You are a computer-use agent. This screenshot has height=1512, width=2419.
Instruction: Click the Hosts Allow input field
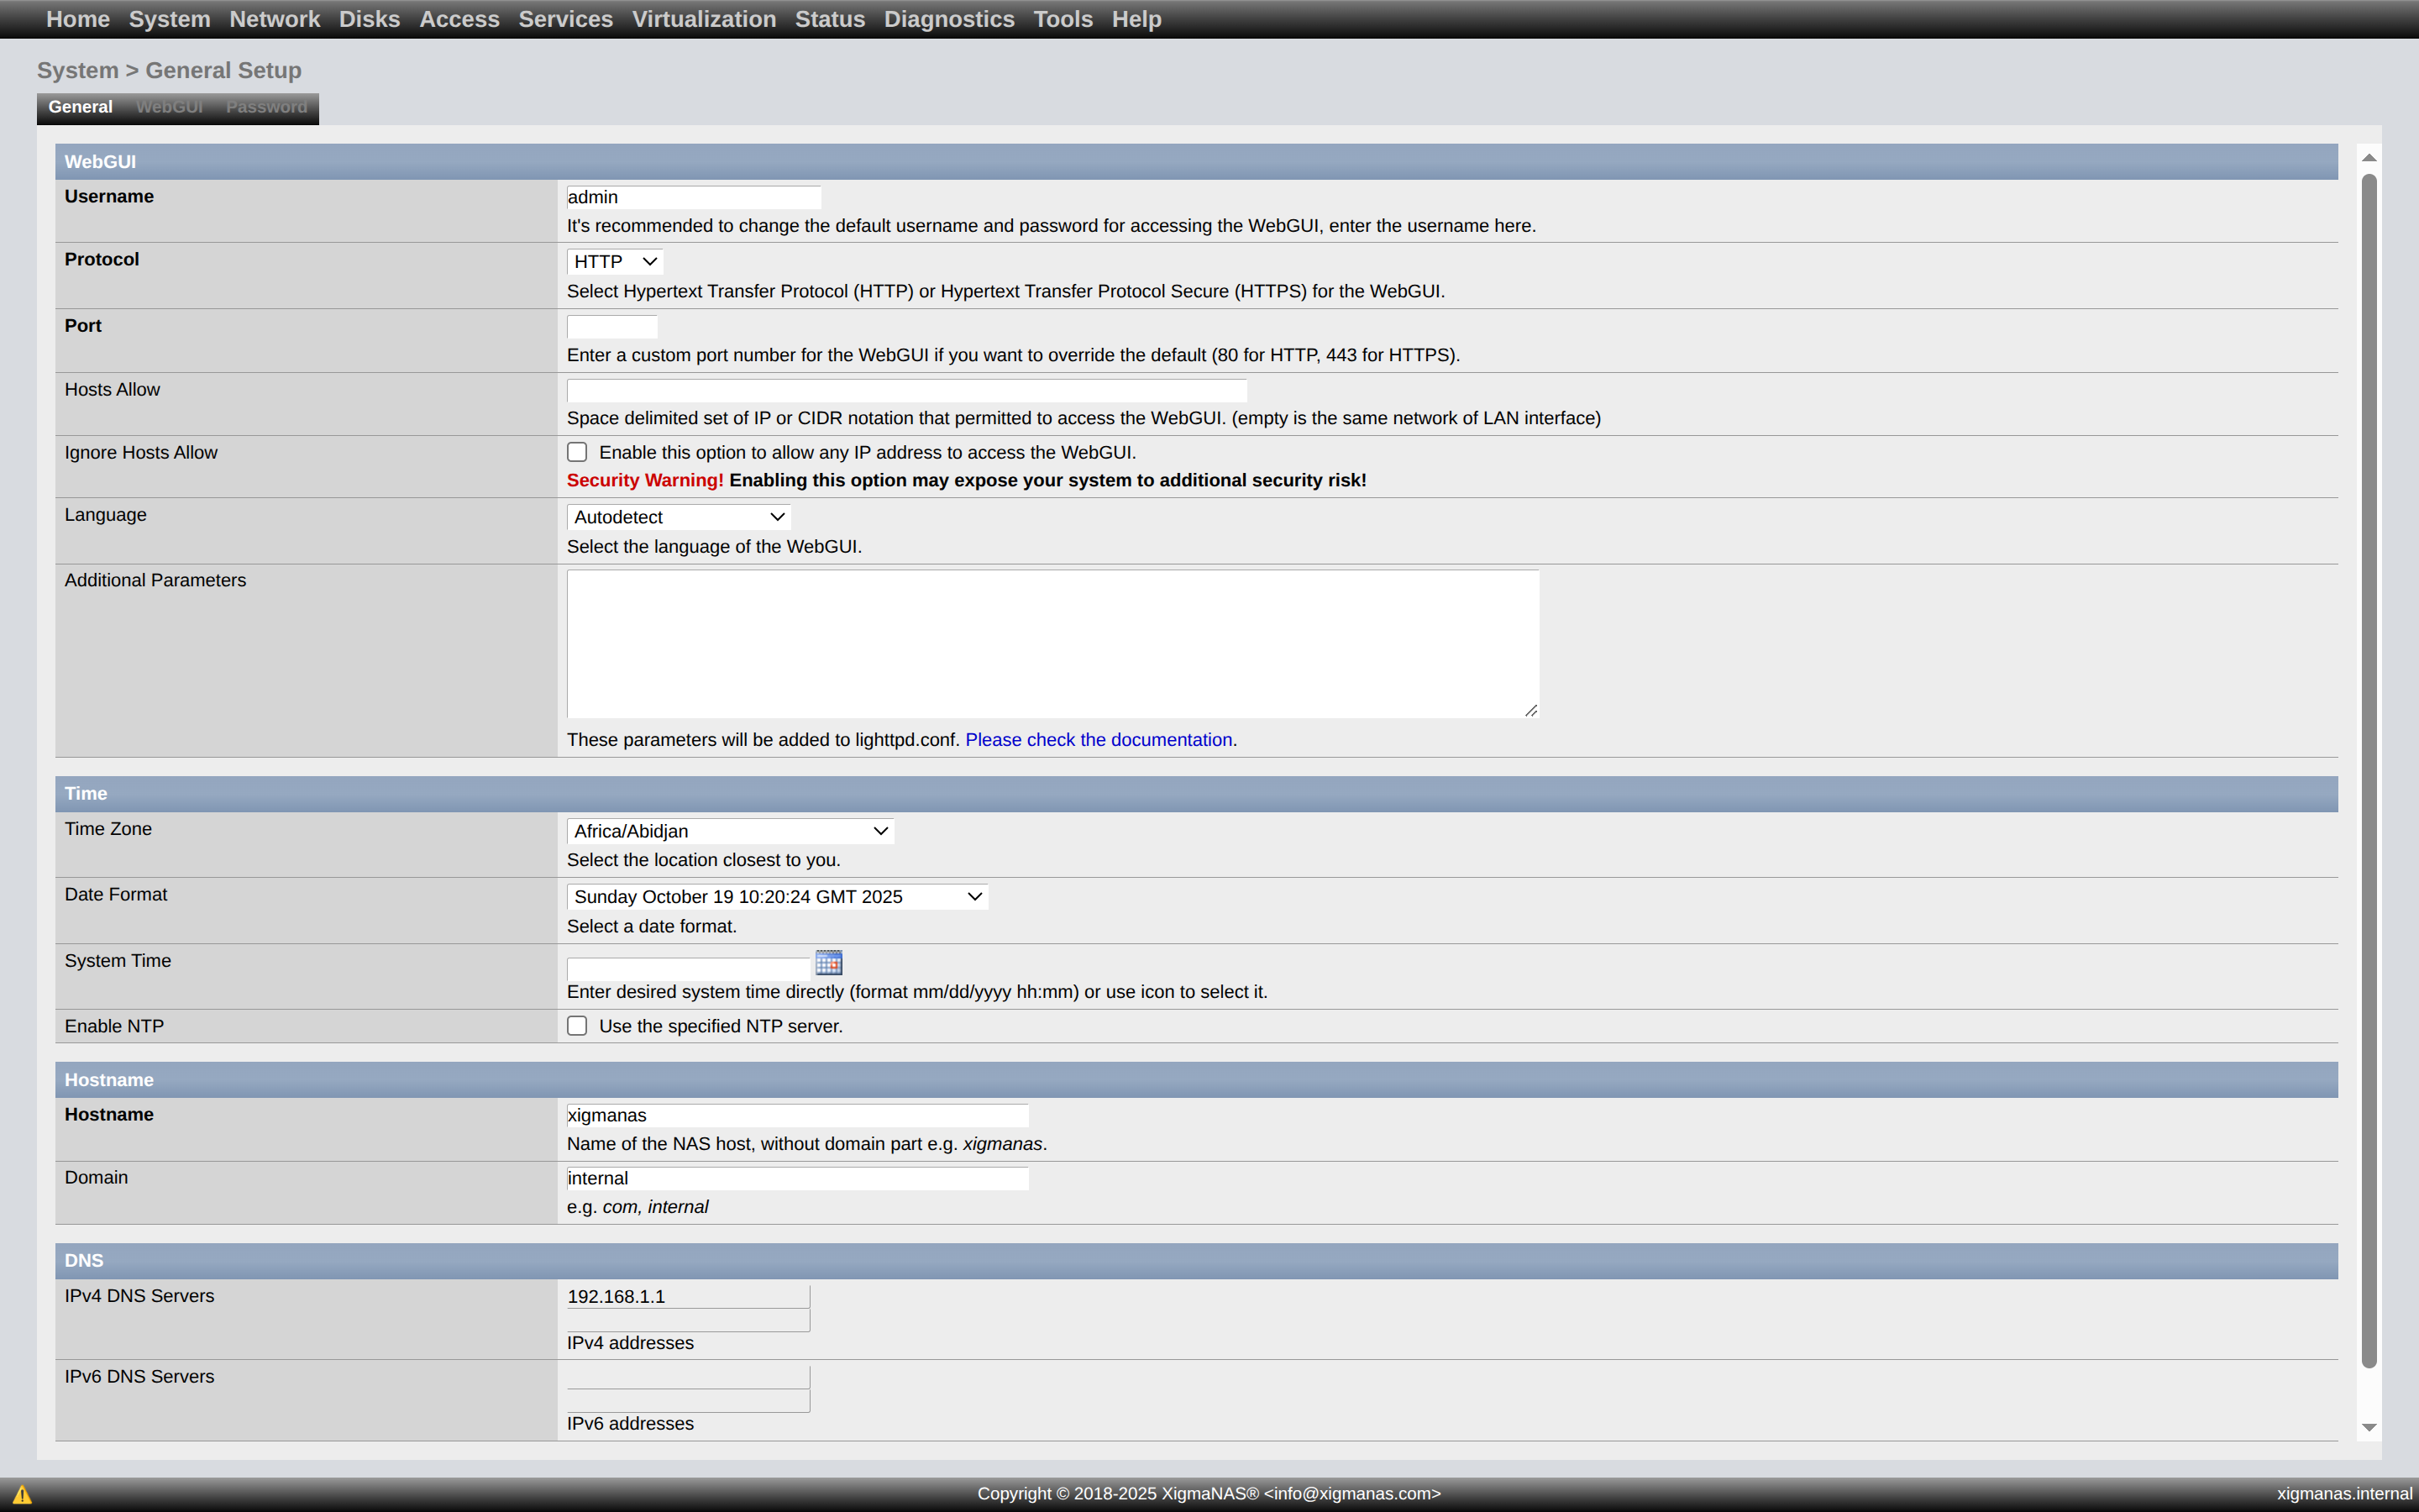point(906,390)
